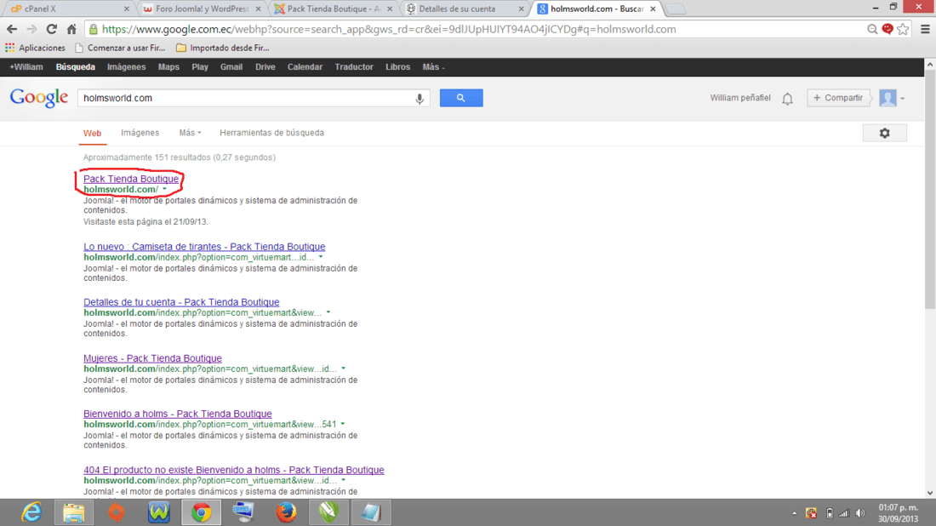
Task: Open the computer monitor app in taskbar
Action: 243,512
